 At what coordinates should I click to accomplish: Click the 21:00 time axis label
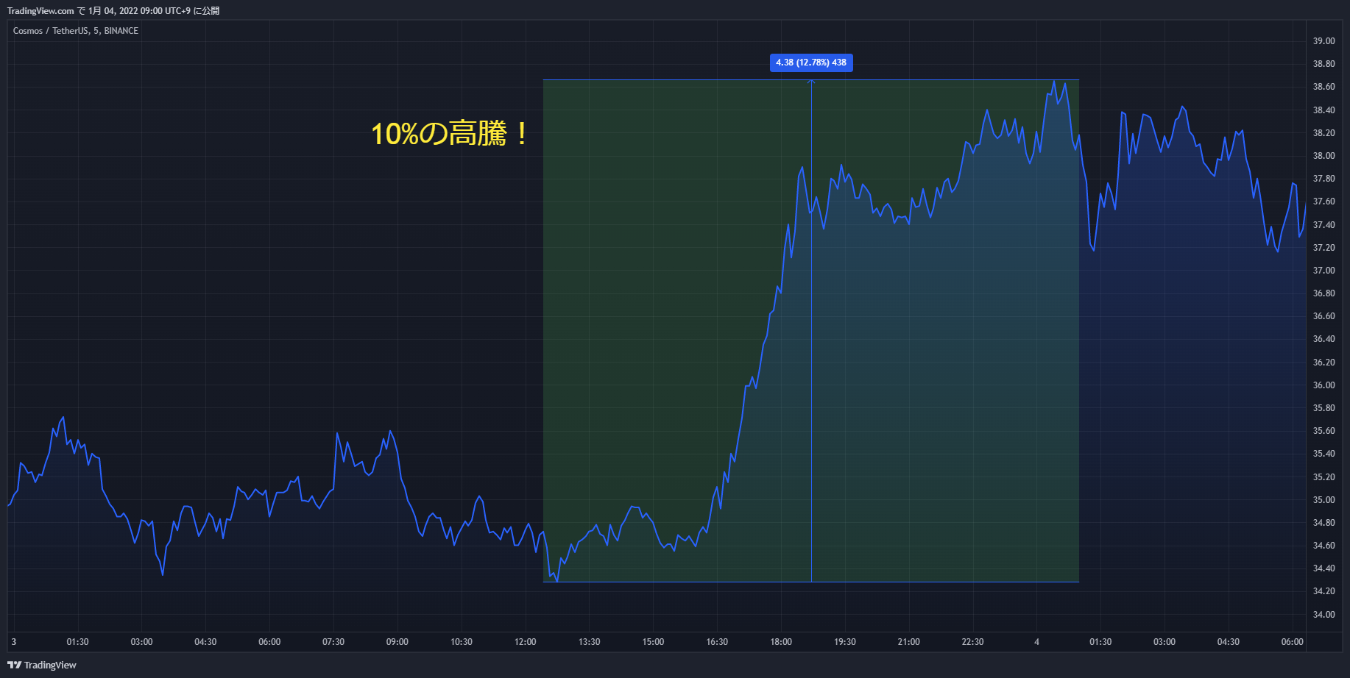(x=909, y=642)
